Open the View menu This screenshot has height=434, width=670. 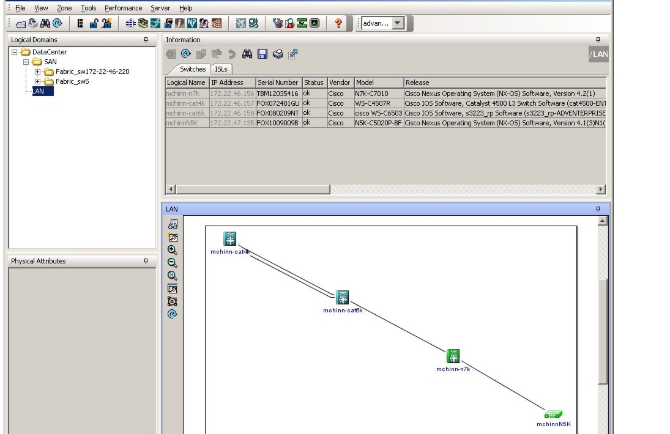(x=41, y=8)
